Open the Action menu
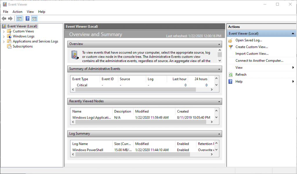The height and width of the screenshot is (174, 297). [x=17, y=12]
